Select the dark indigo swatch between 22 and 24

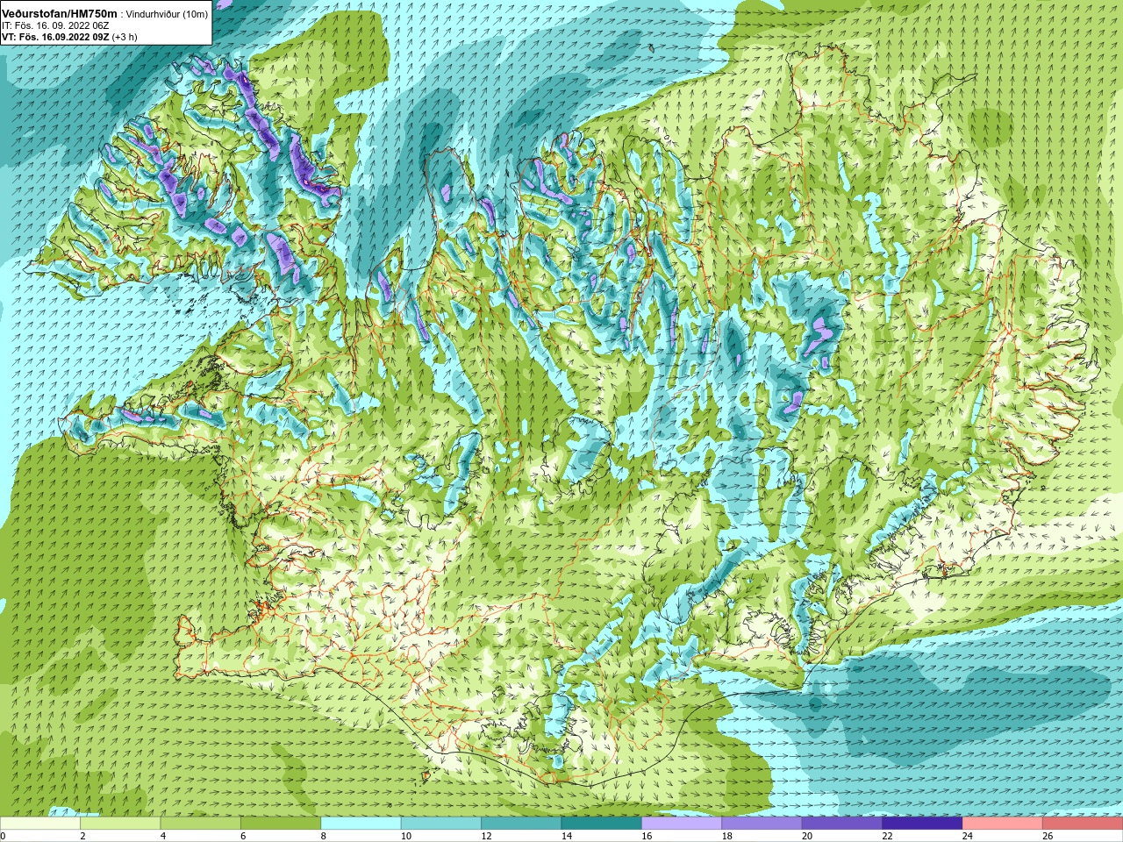[x=922, y=824]
